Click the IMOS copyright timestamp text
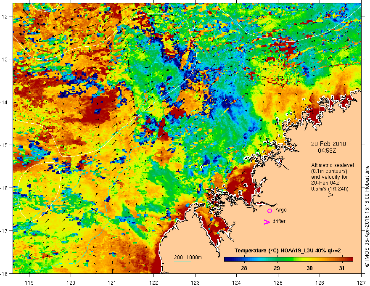Screen dimensions: 370x286 [x=367, y=216]
